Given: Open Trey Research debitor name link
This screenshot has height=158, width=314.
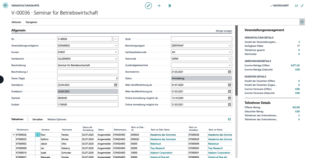Looking at the screenshot, I should tap(158, 148).
